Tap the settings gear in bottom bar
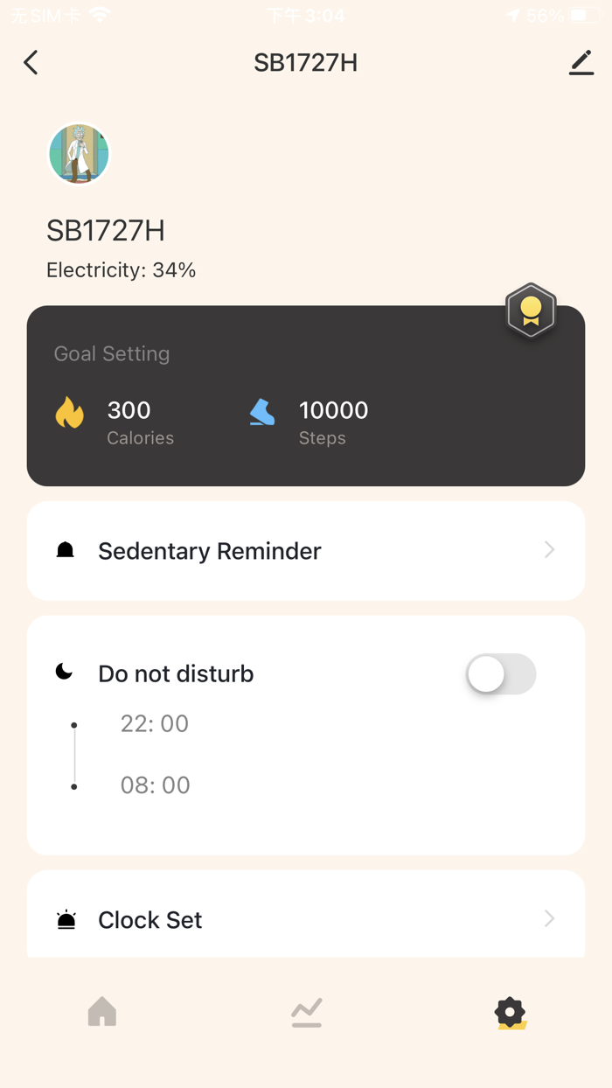612x1088 pixels. tap(510, 1012)
